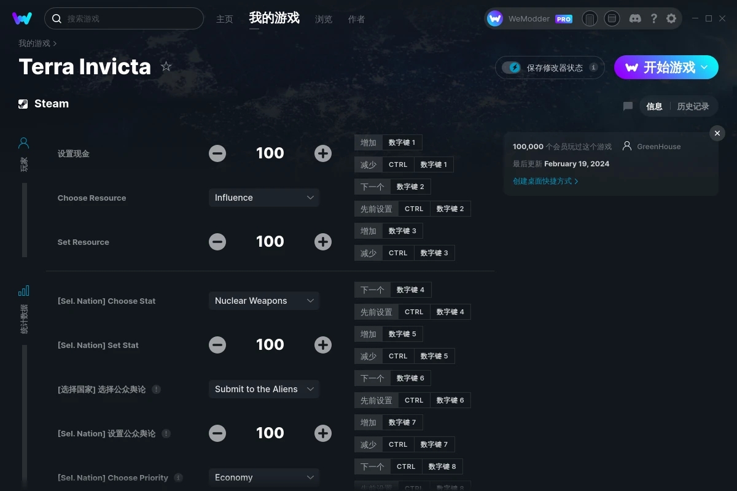Select the statistics bar chart sidebar icon

click(x=24, y=290)
